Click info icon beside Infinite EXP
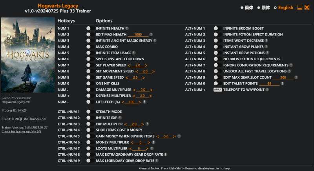Image resolution: width=314 pixels, height=171 pixels. pyautogui.click(x=120, y=118)
